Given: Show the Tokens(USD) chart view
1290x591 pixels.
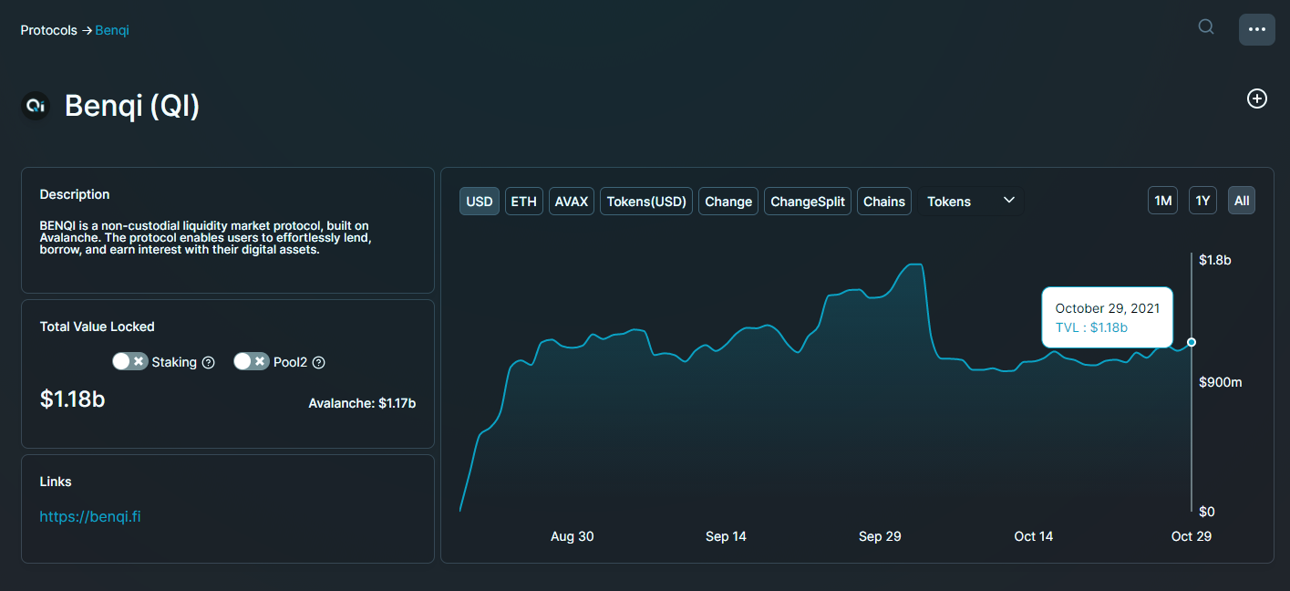Looking at the screenshot, I should (646, 202).
